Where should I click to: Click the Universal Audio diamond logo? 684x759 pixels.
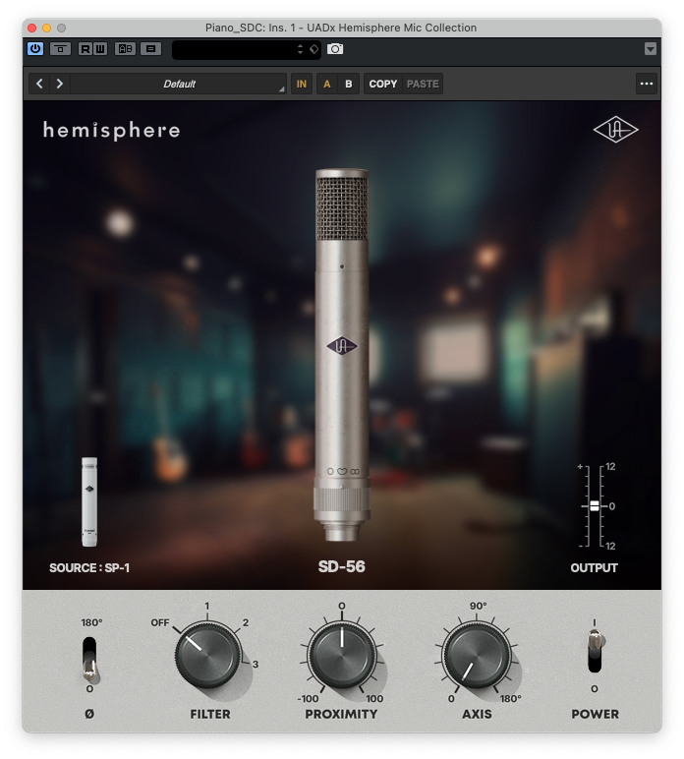pyautogui.click(x=615, y=129)
